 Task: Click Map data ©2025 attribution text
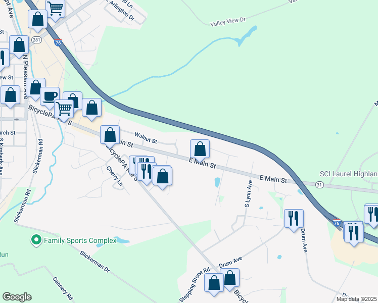click(357, 299)
